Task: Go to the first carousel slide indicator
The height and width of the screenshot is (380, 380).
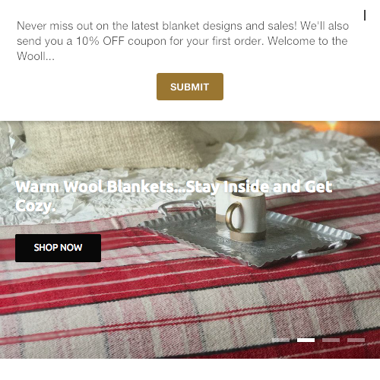Action: coord(280,340)
